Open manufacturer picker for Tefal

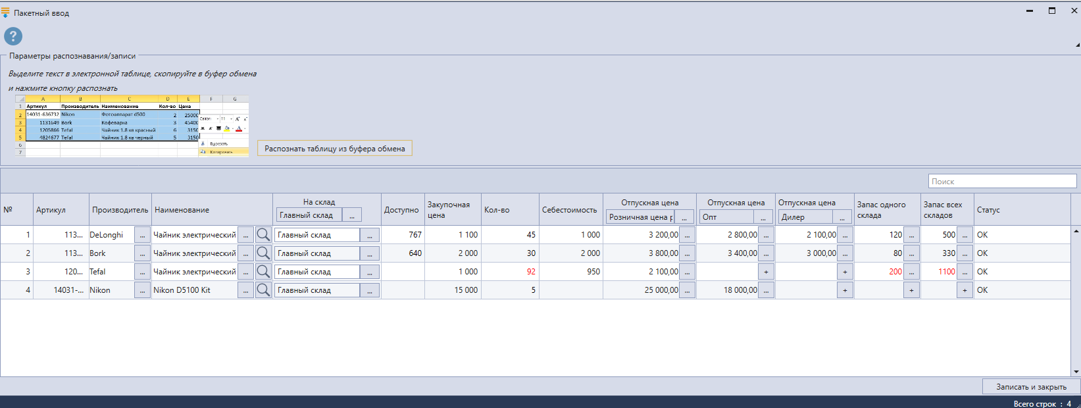coord(142,272)
